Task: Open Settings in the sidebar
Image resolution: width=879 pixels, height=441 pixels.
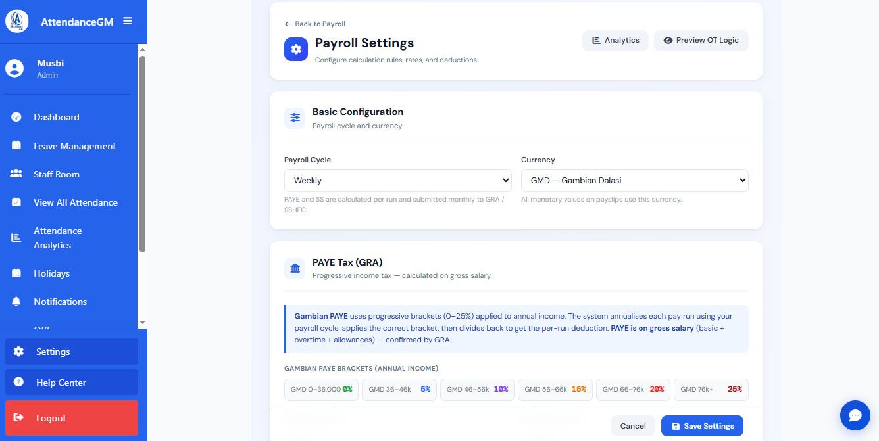Action: (72, 352)
